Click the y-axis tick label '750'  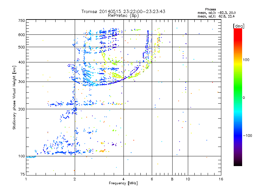21,20
